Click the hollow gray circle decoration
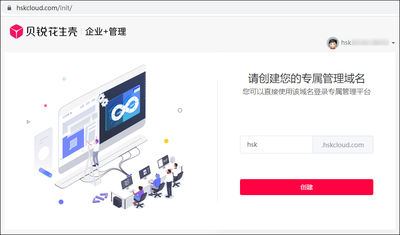400x235 pixels. 180,110
